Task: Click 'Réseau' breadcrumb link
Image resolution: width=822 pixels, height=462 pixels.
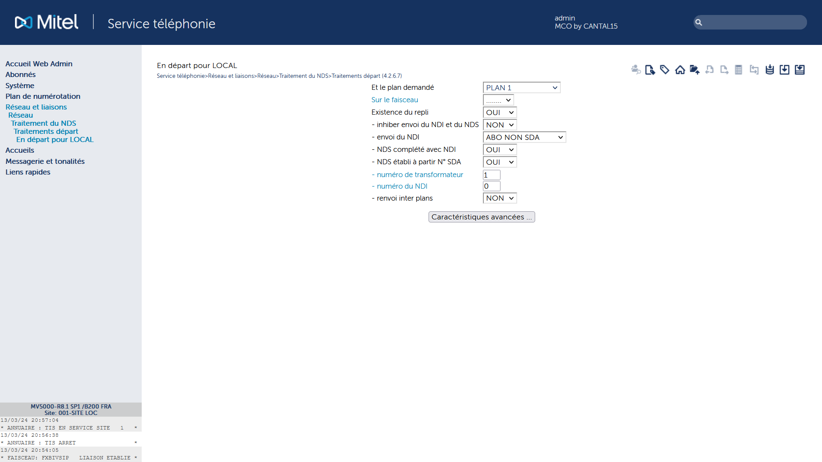Action: 267,76
